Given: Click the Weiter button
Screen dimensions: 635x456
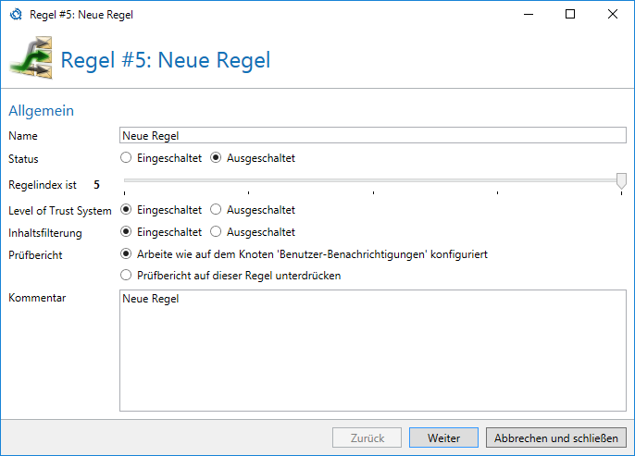Looking at the screenshot, I should (x=443, y=438).
